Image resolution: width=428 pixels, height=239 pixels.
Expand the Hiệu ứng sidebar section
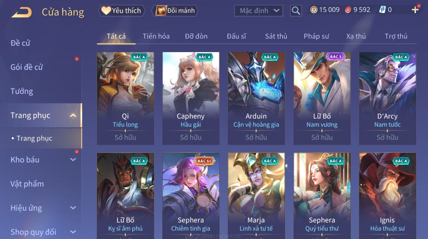pyautogui.click(x=73, y=208)
